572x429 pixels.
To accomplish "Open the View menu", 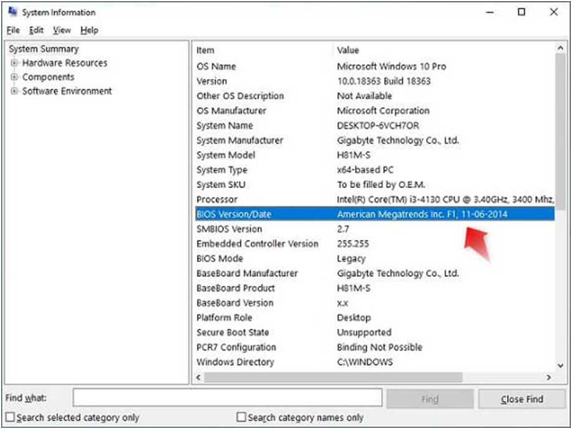I will (x=62, y=31).
